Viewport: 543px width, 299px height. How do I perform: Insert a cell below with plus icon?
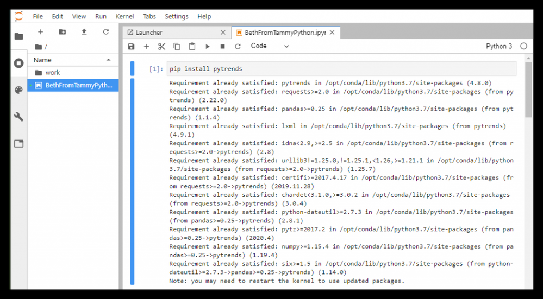click(x=147, y=46)
